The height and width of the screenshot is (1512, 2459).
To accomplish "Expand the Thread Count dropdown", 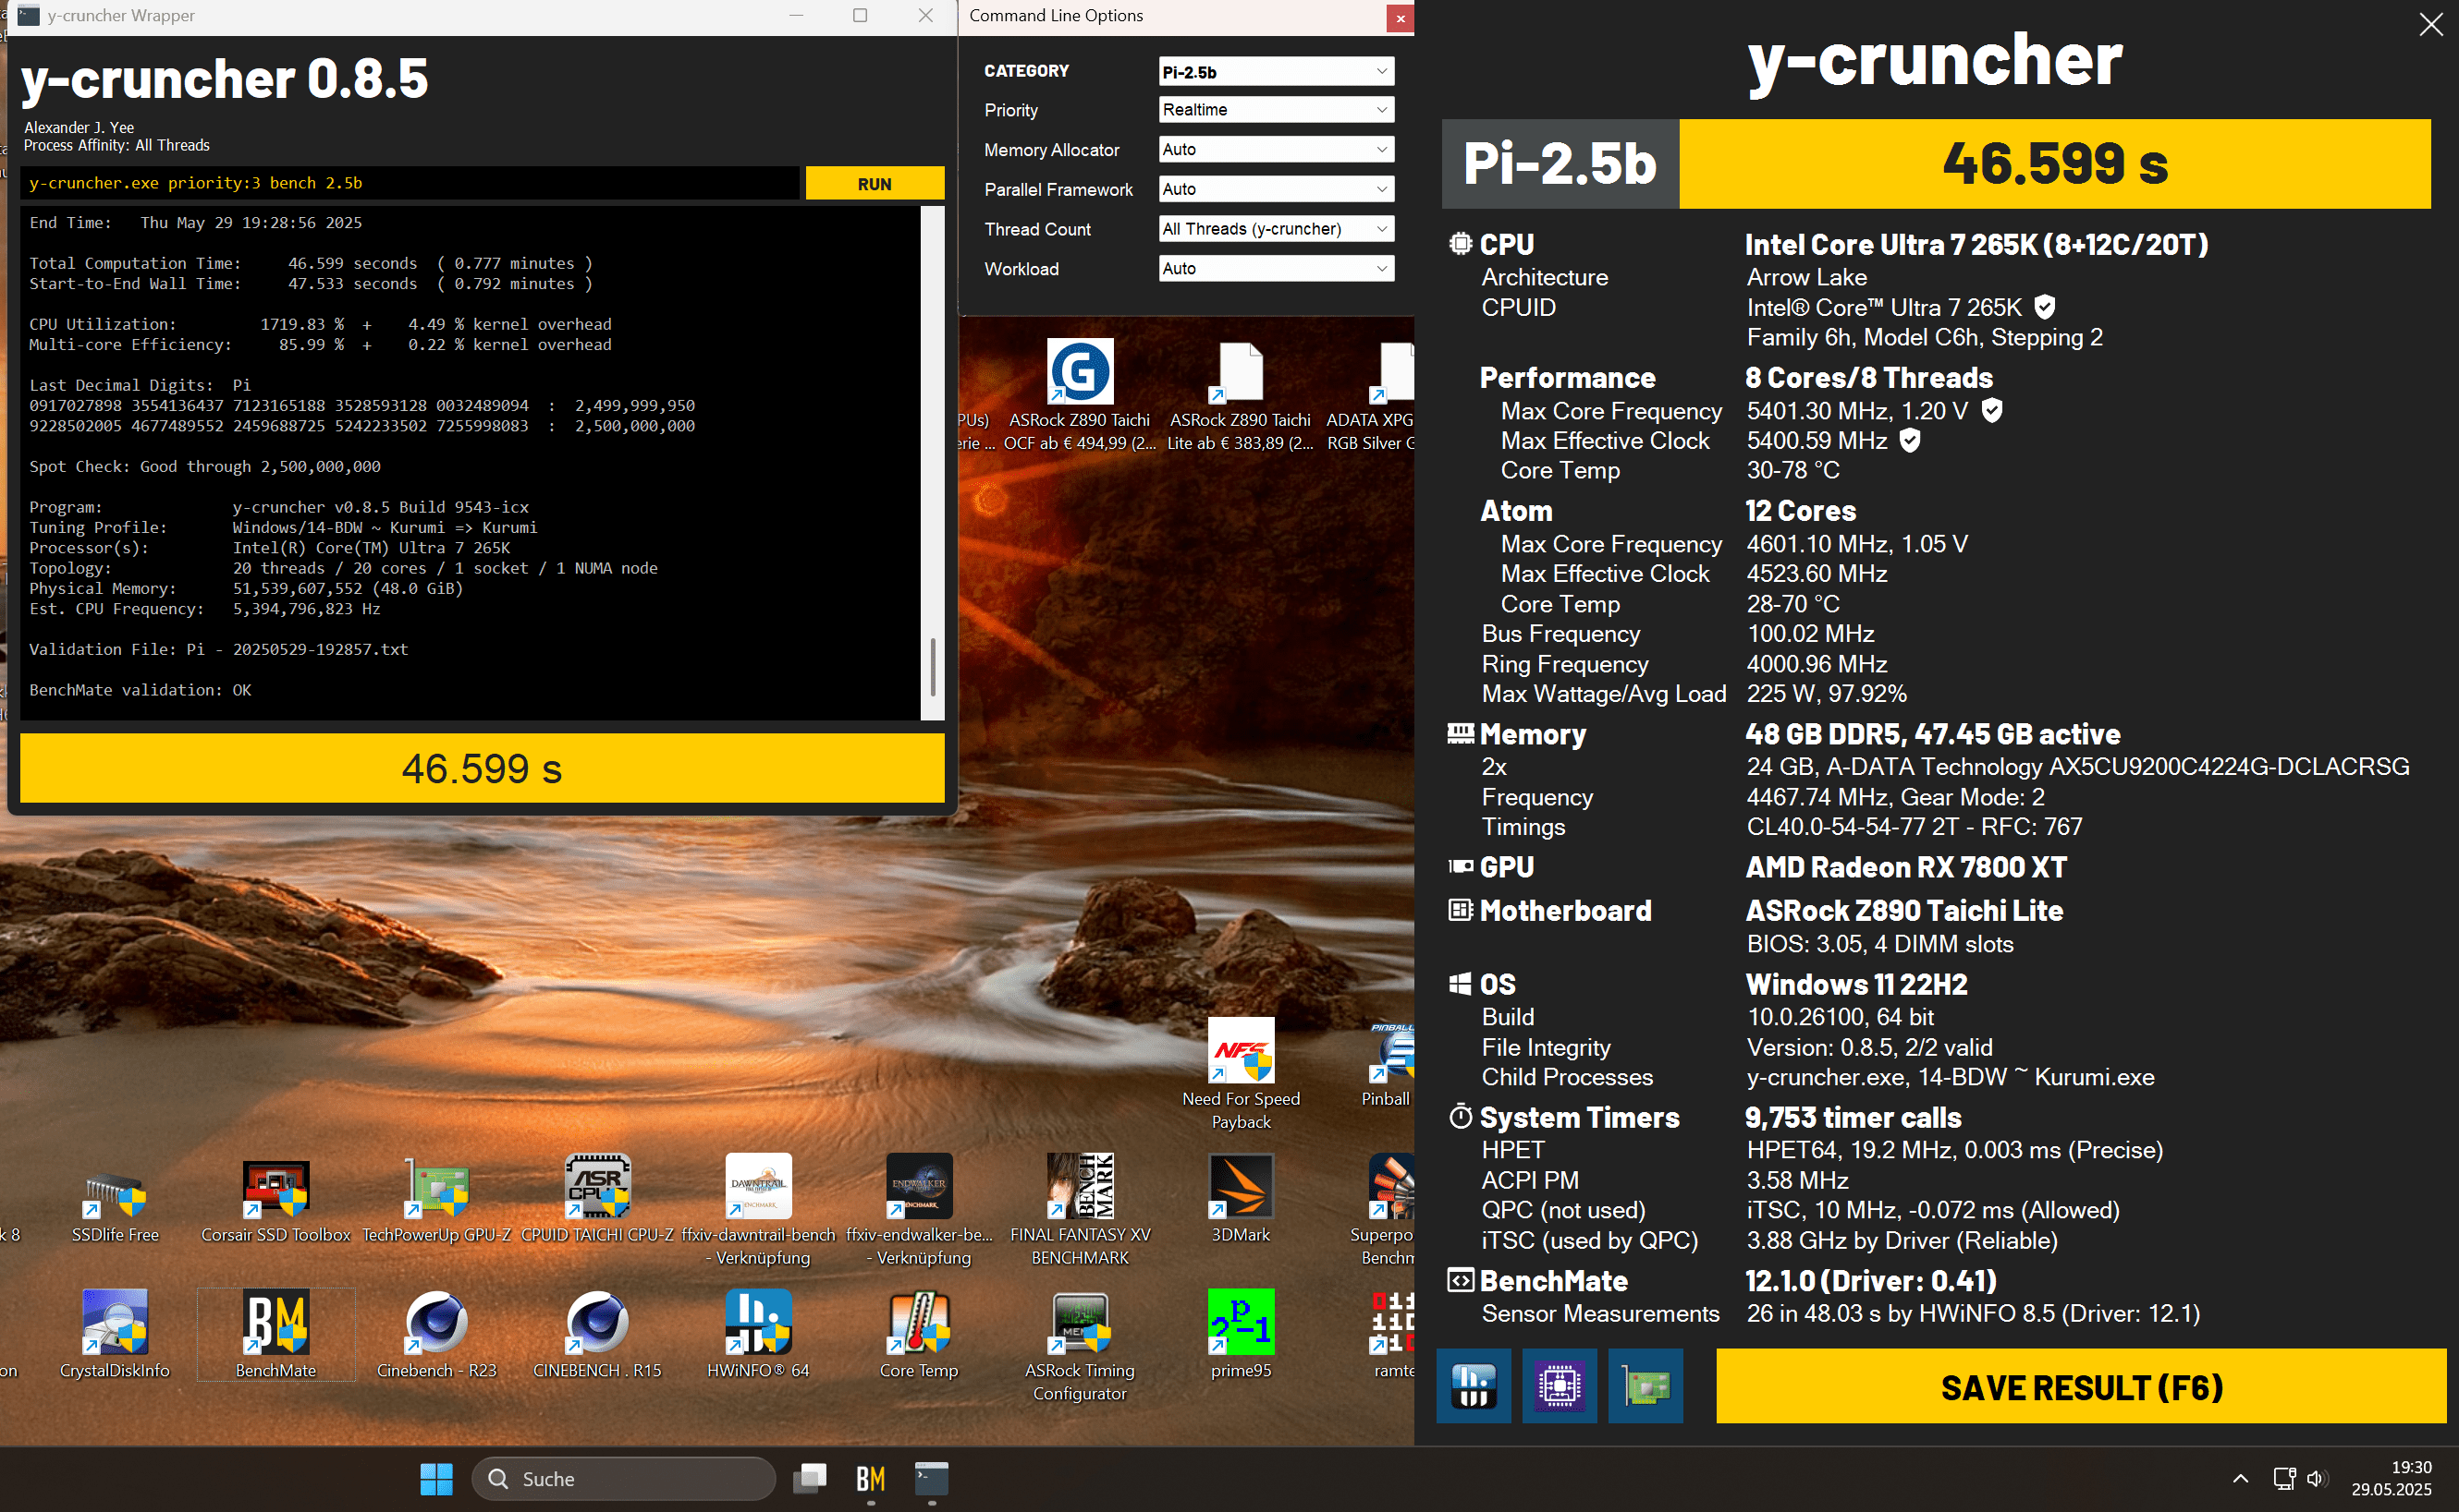I will (x=1275, y=229).
